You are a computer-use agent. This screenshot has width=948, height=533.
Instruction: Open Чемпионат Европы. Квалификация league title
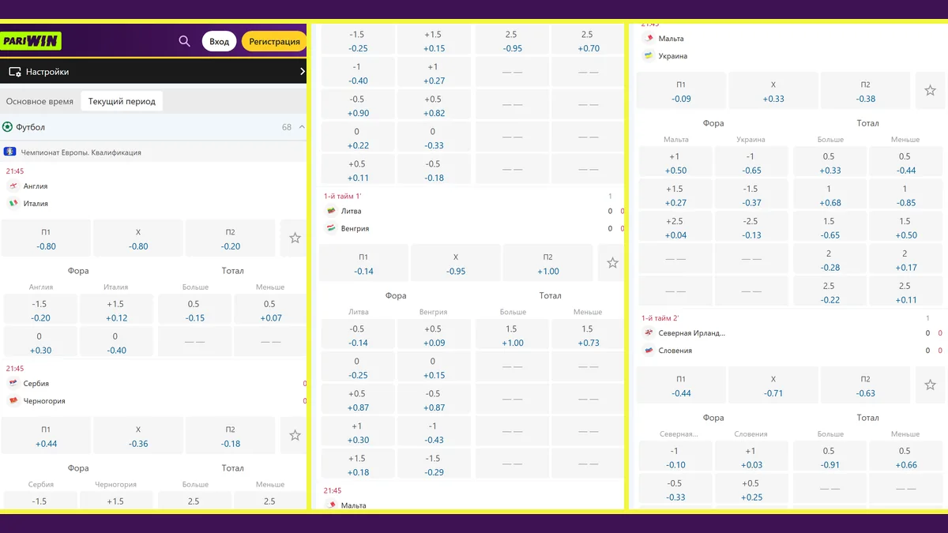[81, 152]
